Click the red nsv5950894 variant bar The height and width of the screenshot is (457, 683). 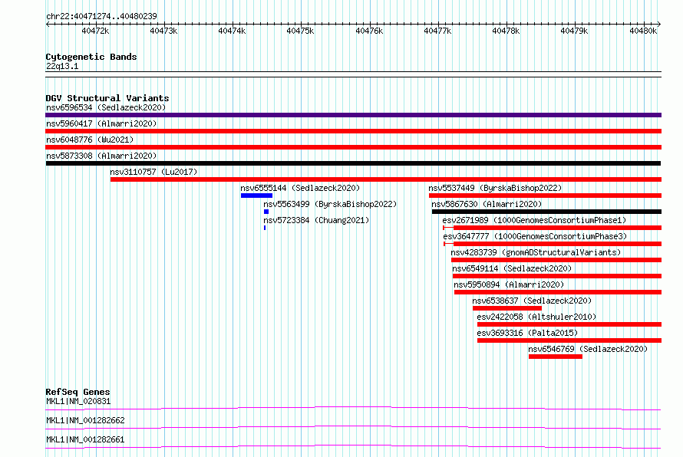tap(558, 292)
